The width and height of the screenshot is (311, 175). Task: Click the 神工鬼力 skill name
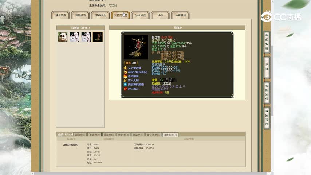pyautogui.click(x=133, y=89)
